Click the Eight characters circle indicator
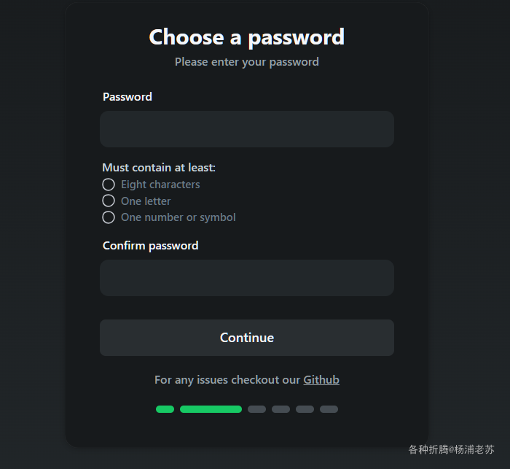510x469 pixels. (x=109, y=185)
